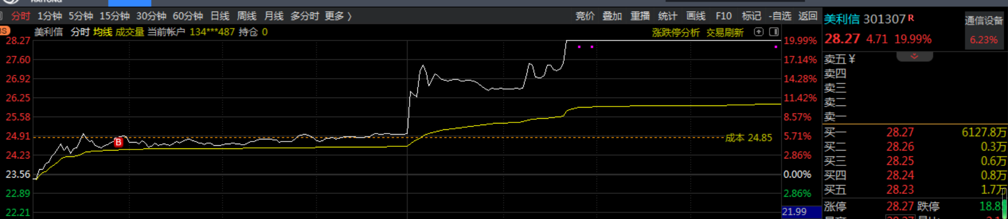1008x219 pixels.
Task: Toggle the 均线 average line indicator
Action: (x=102, y=32)
